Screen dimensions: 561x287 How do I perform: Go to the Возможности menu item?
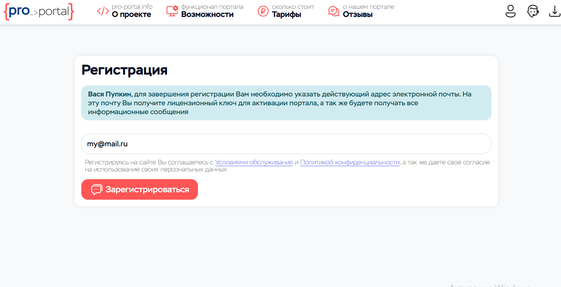(207, 14)
